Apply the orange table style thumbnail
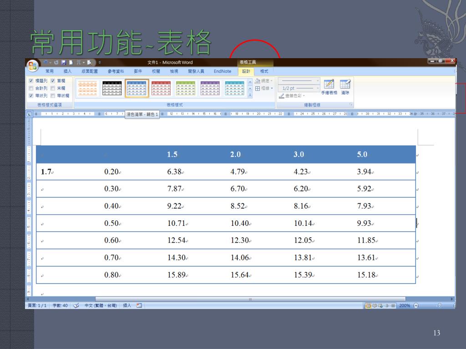466x349 pixels. point(88,88)
